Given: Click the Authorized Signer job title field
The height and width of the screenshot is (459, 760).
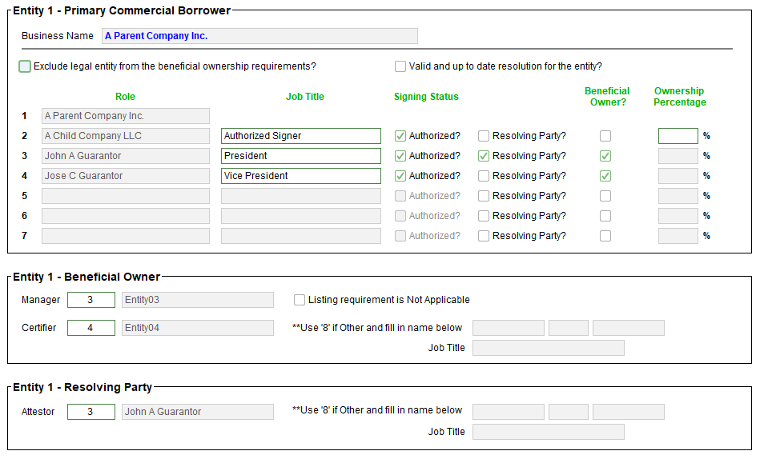Looking at the screenshot, I should (x=300, y=136).
